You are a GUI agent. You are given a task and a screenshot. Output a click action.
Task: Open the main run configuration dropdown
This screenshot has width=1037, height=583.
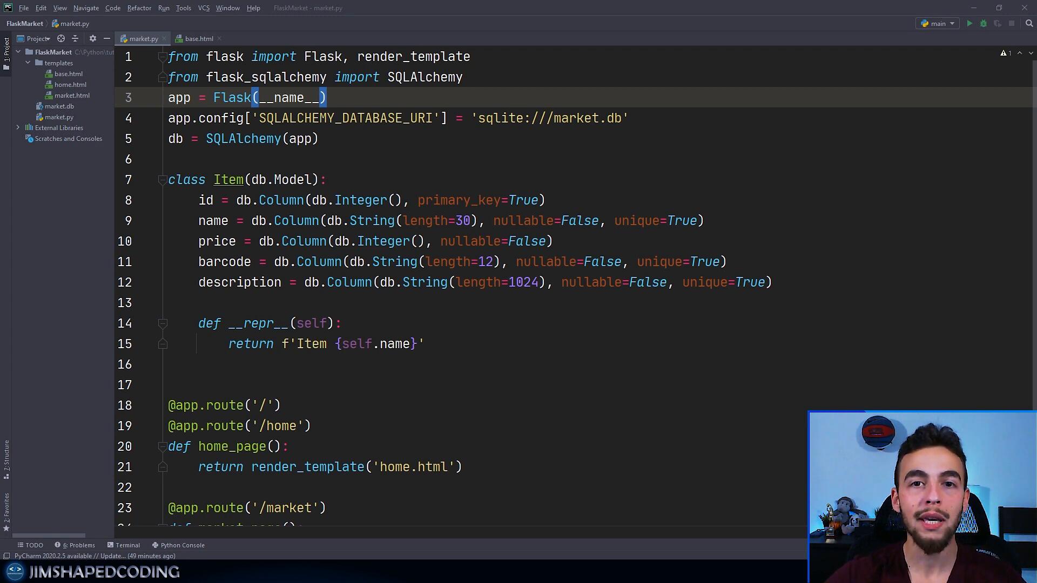[x=938, y=24]
